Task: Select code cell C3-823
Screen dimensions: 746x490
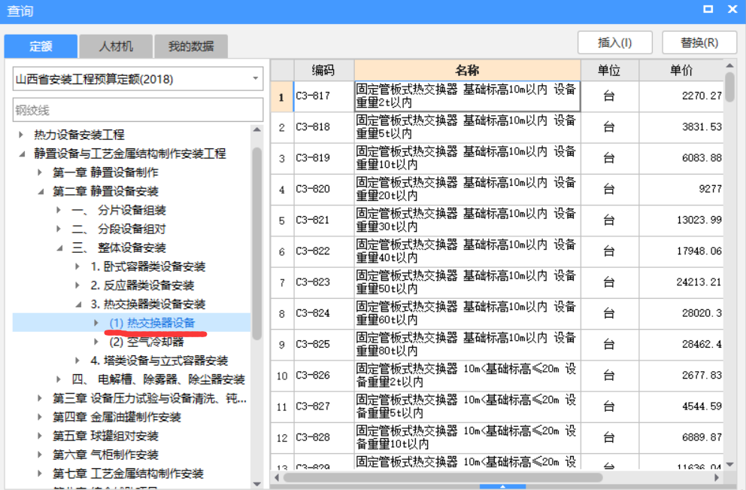Action: [323, 282]
